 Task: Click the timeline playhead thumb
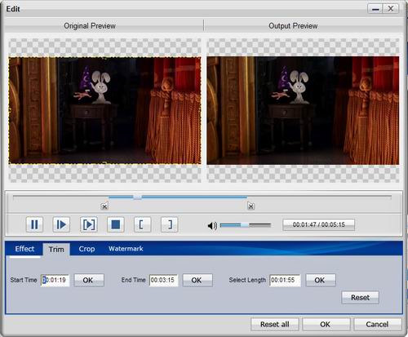(x=137, y=197)
